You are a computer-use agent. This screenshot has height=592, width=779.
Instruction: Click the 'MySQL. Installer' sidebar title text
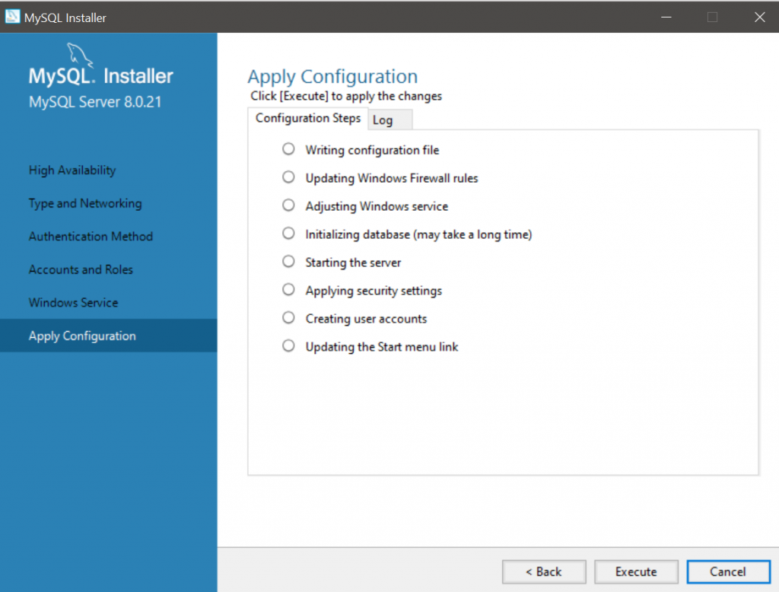(x=101, y=76)
